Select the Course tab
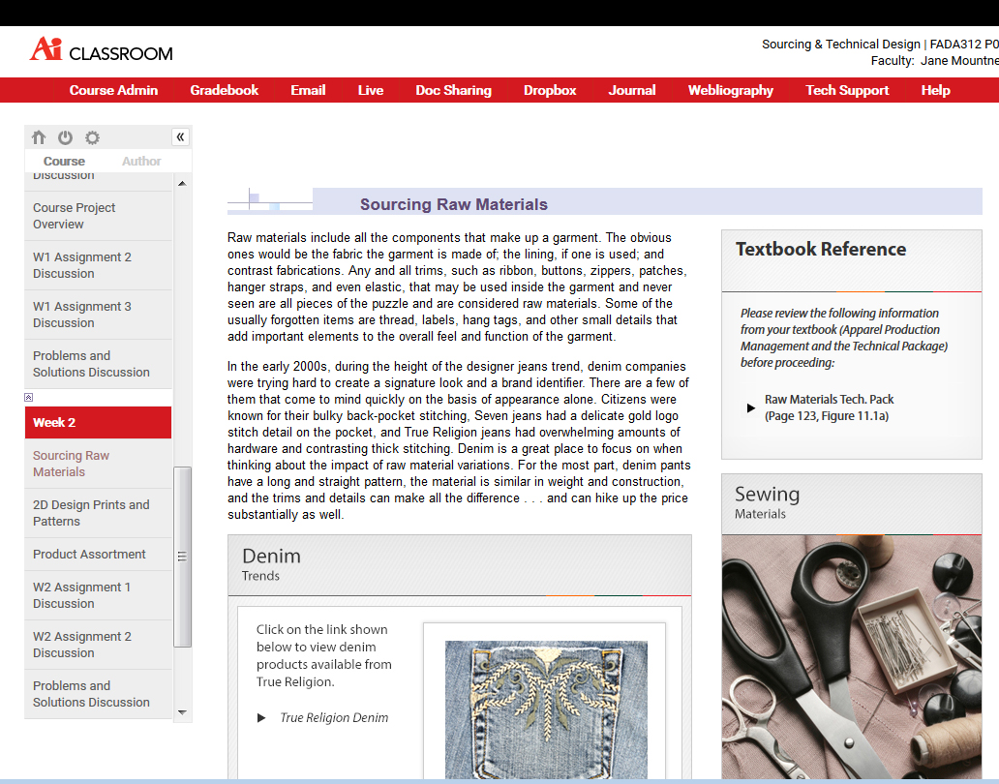 pos(64,162)
